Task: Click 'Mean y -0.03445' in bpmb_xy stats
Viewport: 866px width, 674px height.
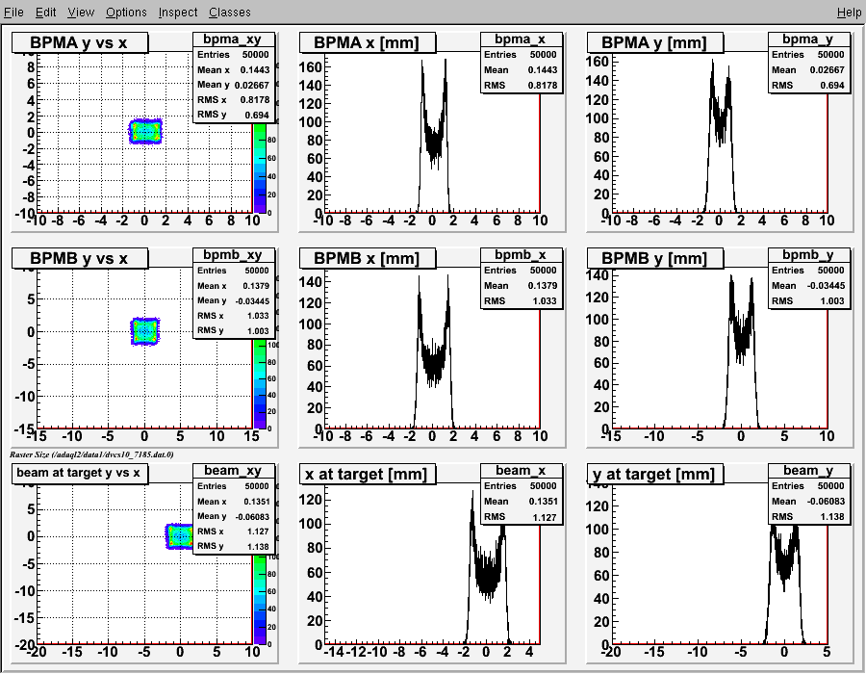Action: [233, 300]
